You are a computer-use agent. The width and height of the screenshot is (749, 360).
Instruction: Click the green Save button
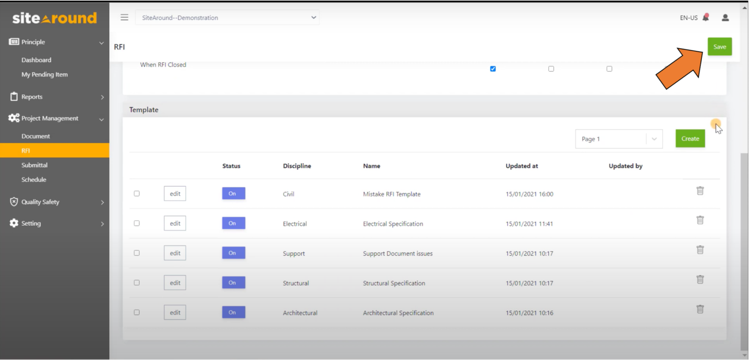(x=720, y=47)
